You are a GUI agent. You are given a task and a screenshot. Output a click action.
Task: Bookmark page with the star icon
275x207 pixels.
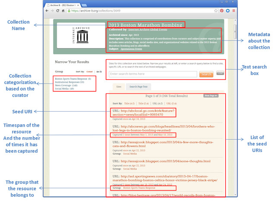coord(216,11)
